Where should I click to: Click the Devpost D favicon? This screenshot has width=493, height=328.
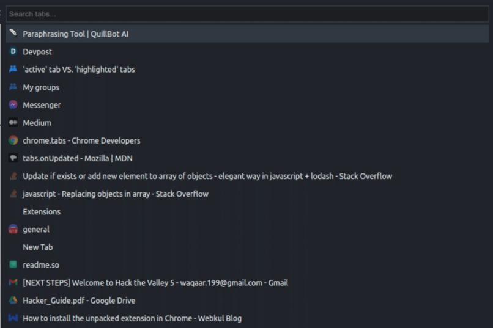point(13,51)
